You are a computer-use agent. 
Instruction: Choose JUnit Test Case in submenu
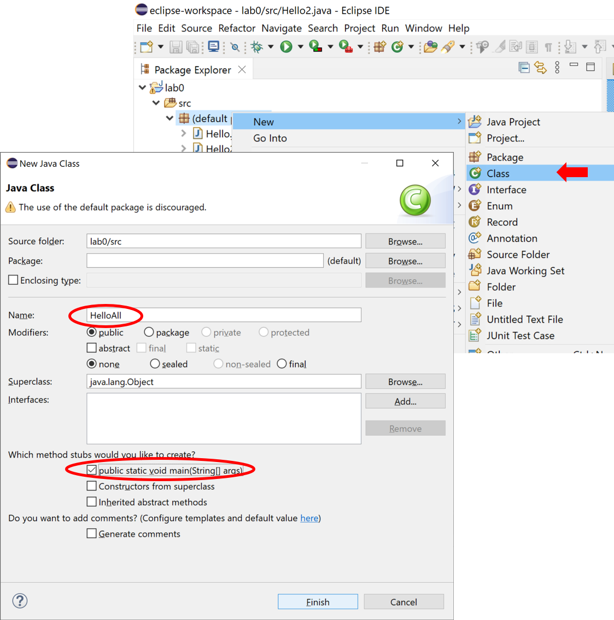click(540, 335)
